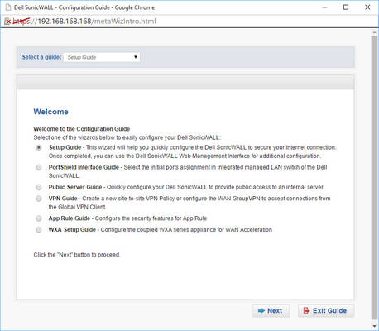Click the blue arrow icon on Next
This screenshot has width=379, height=331.
261,310
